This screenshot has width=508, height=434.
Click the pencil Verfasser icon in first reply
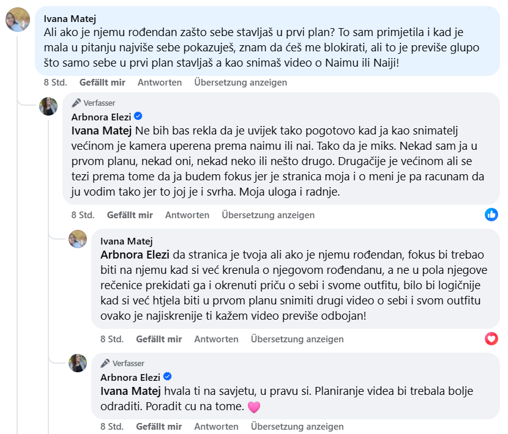pos(77,103)
